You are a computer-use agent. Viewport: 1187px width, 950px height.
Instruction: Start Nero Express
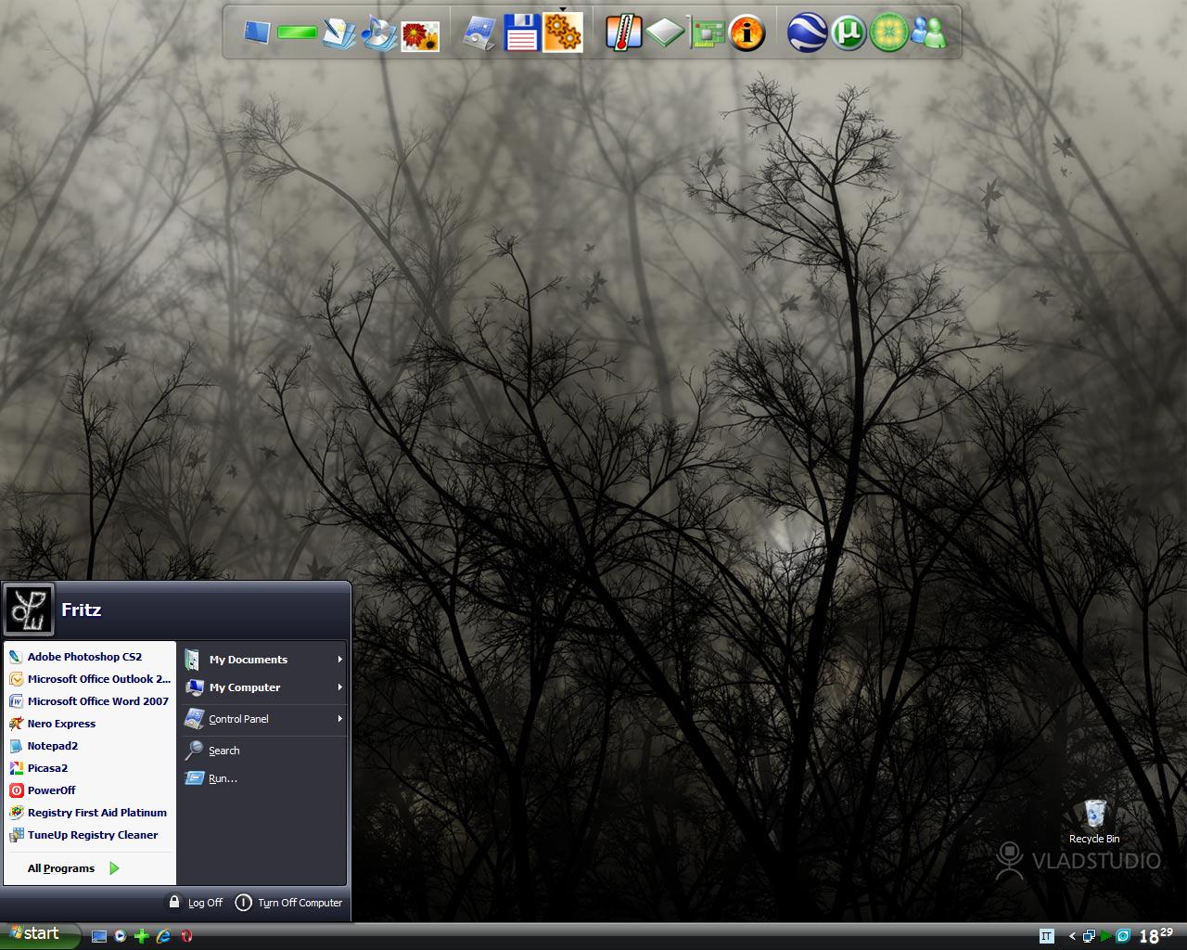point(89,724)
